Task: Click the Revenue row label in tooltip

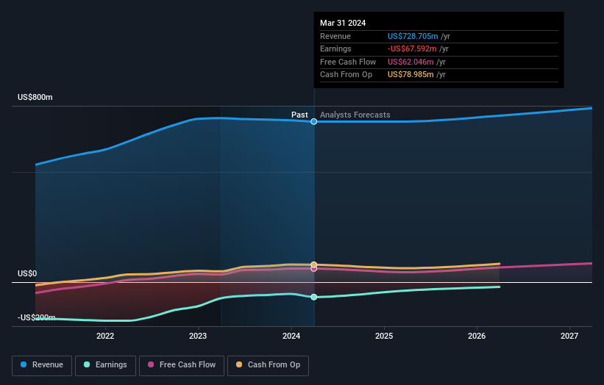Action: [x=335, y=36]
